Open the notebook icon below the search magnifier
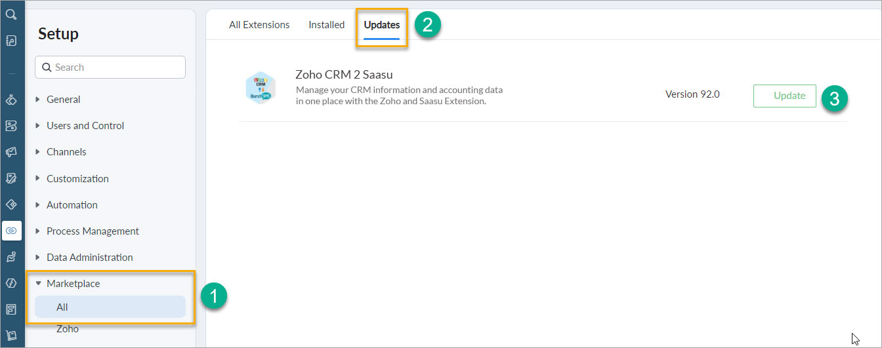882x348 pixels. (11, 41)
